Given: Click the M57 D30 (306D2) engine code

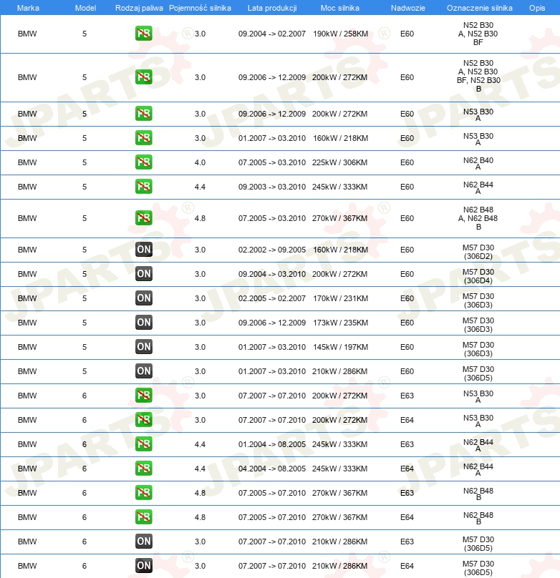Looking at the screenshot, I should pyautogui.click(x=478, y=252).
